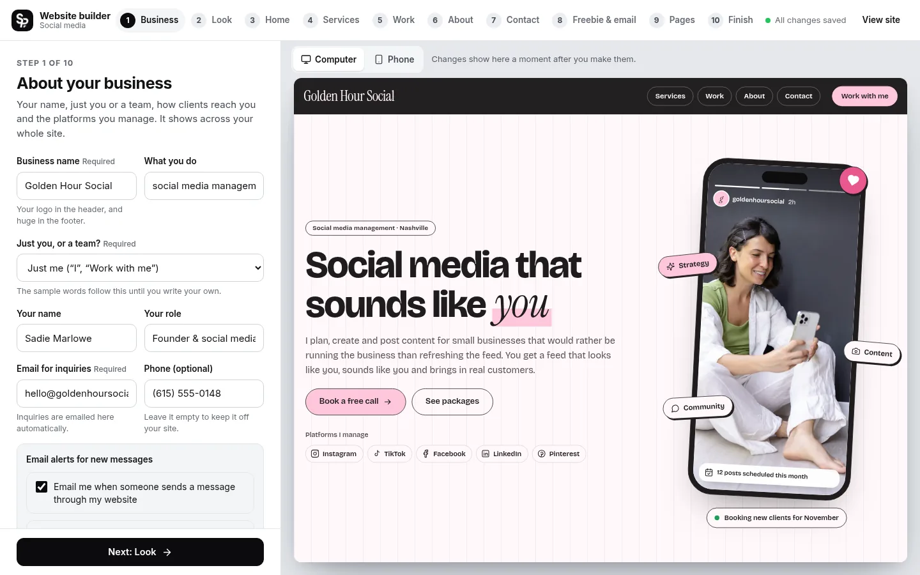920x575 pixels.
Task: Click the Phone (optional) input field
Action: click(204, 394)
